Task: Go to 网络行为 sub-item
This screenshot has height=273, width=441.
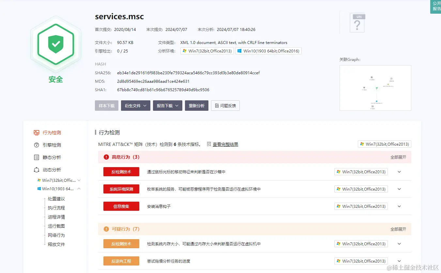Action: pos(56,235)
